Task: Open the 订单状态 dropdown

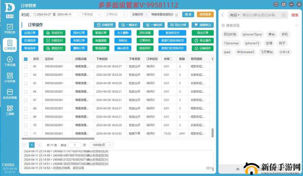Action: (116, 14)
